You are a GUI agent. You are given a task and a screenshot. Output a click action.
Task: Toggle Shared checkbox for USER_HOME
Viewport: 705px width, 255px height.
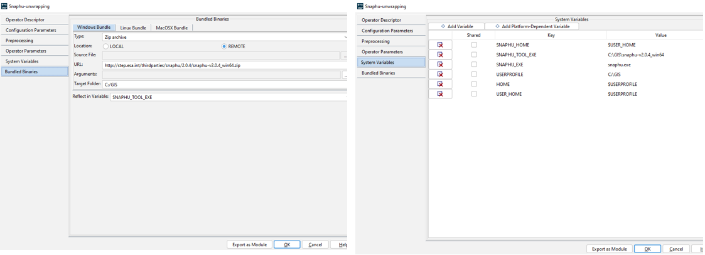474,94
